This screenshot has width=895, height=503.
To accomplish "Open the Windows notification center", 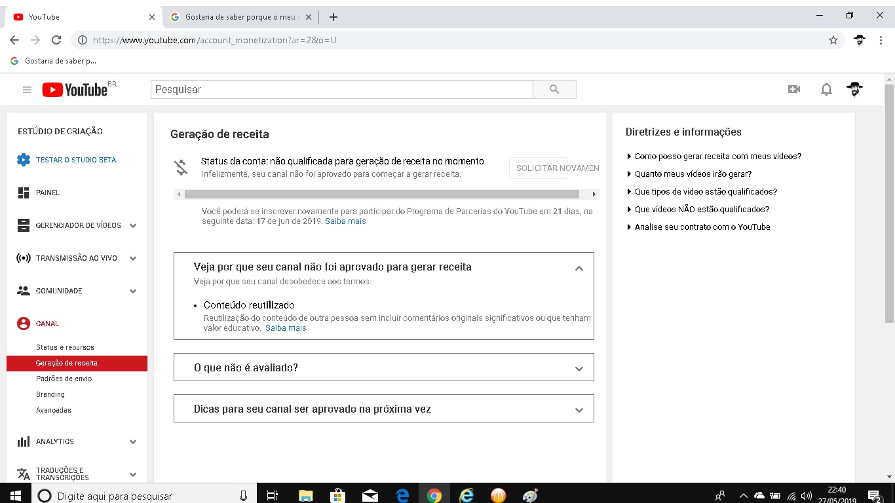I will click(x=873, y=496).
